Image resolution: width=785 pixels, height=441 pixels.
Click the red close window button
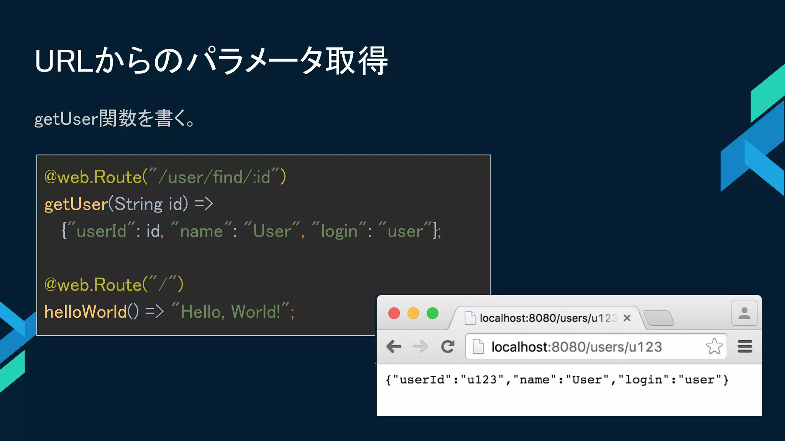[x=394, y=313]
